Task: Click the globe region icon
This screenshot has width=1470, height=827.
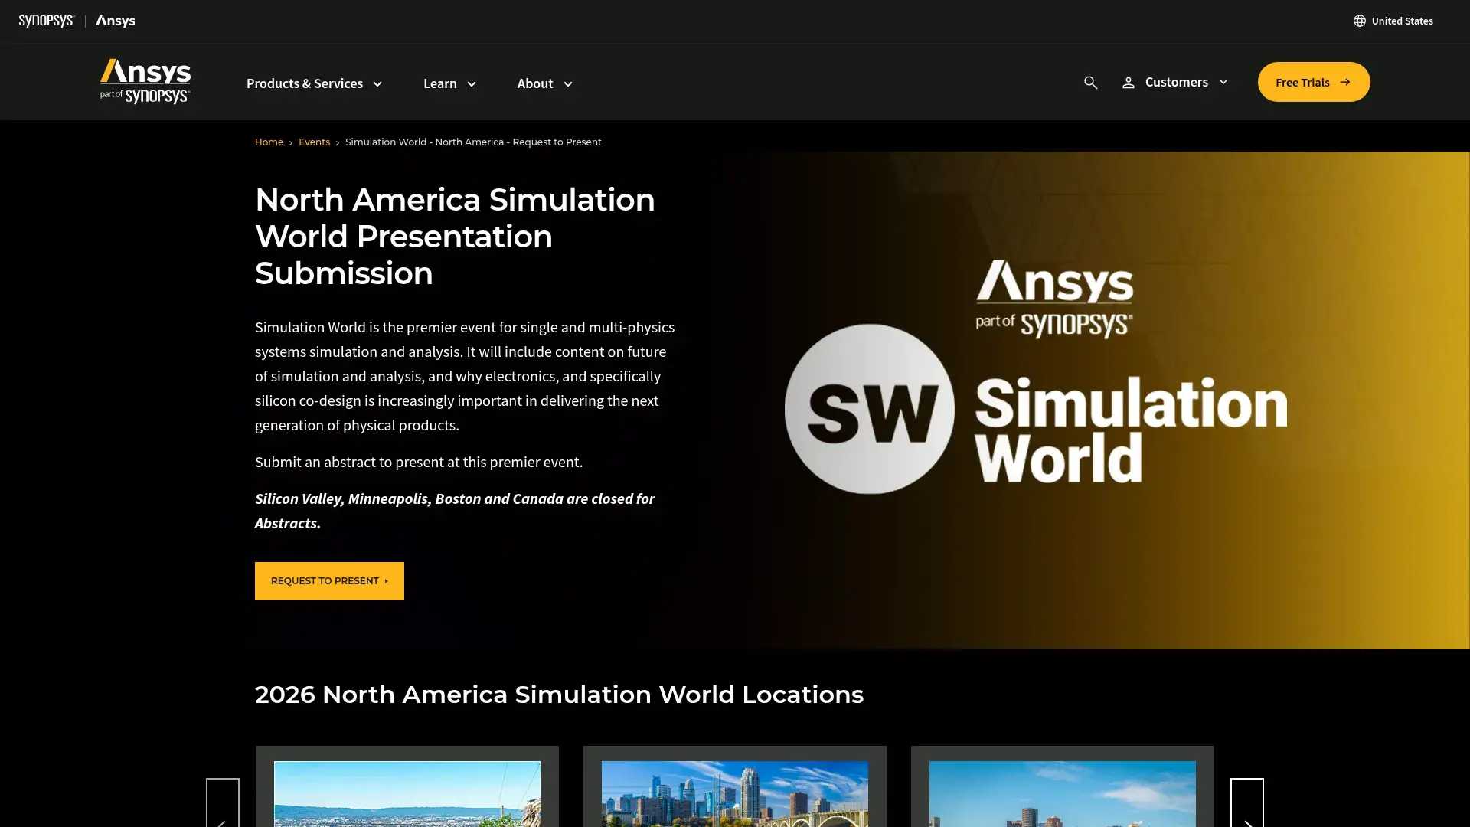Action: click(x=1360, y=21)
